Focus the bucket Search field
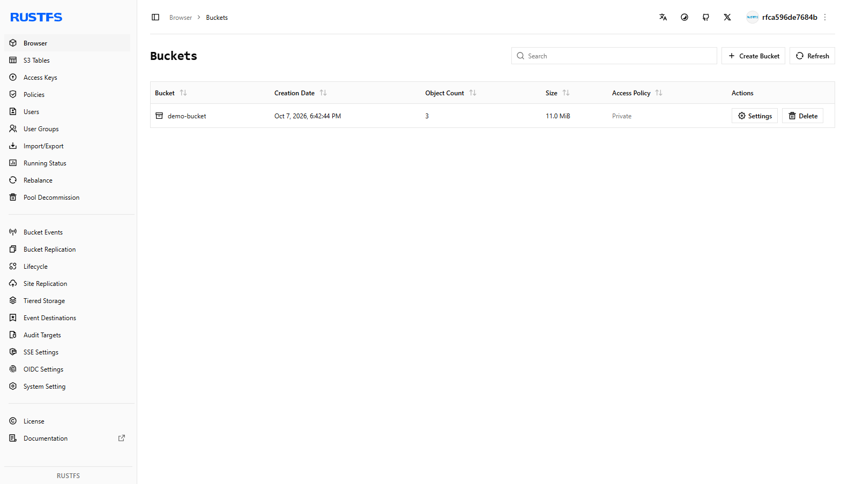Image resolution: width=848 pixels, height=484 pixels. coord(614,56)
